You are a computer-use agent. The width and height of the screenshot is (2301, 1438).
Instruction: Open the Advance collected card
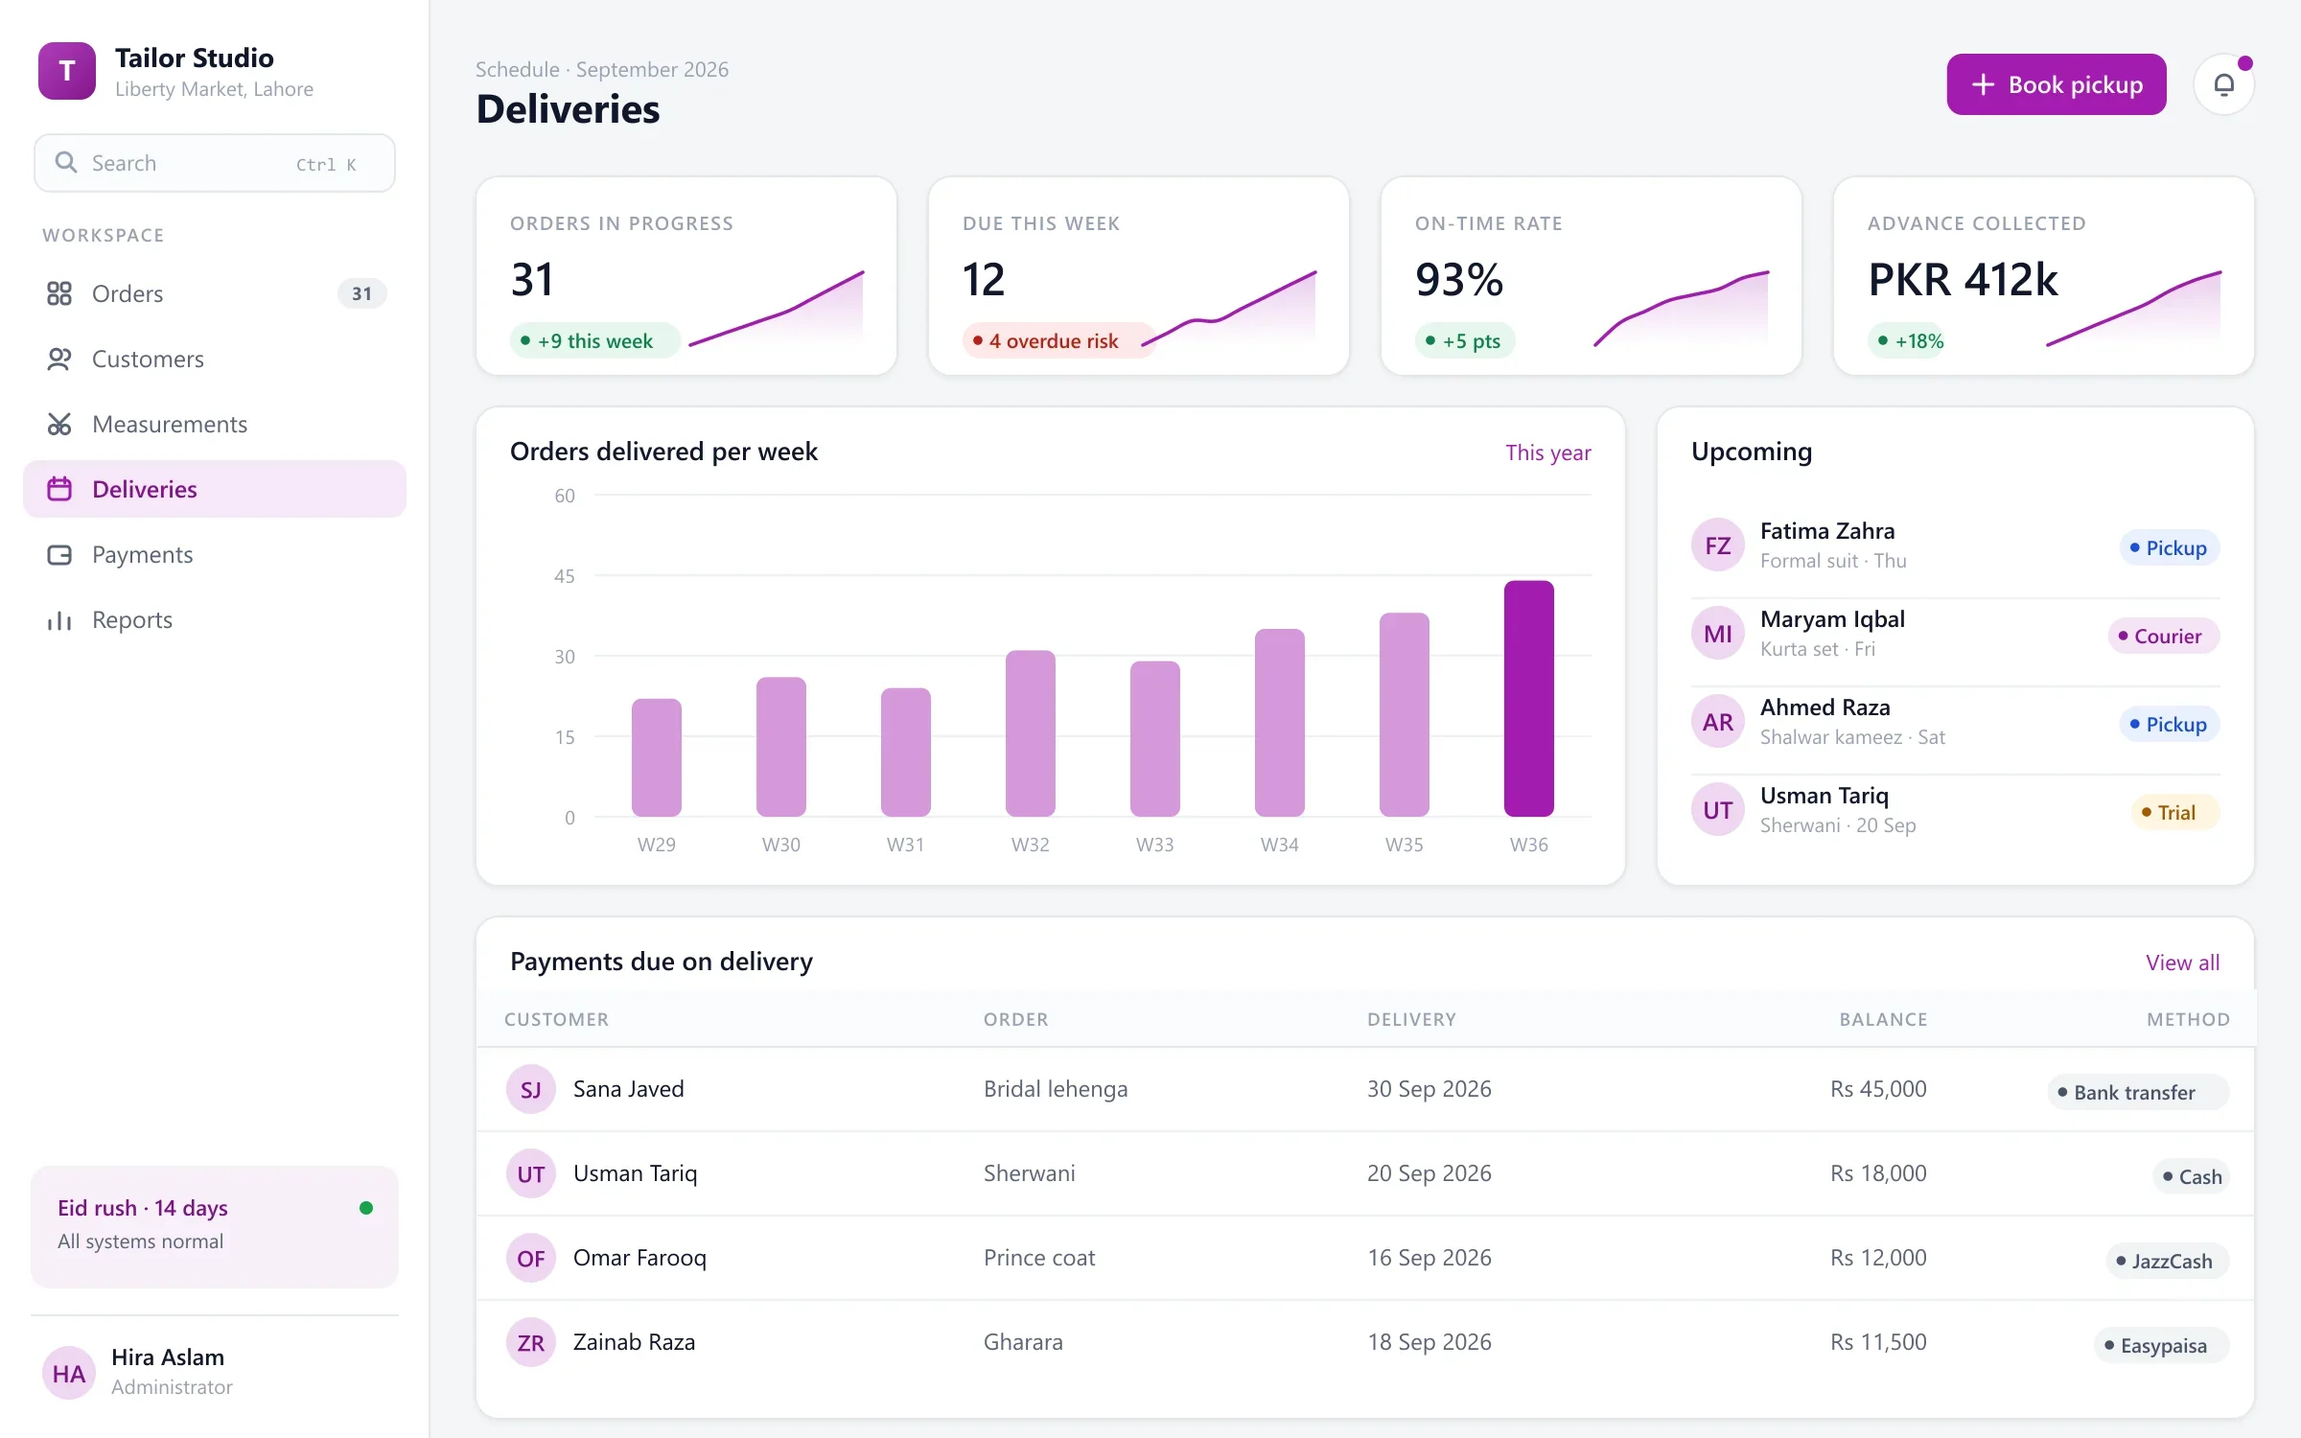coord(2044,276)
